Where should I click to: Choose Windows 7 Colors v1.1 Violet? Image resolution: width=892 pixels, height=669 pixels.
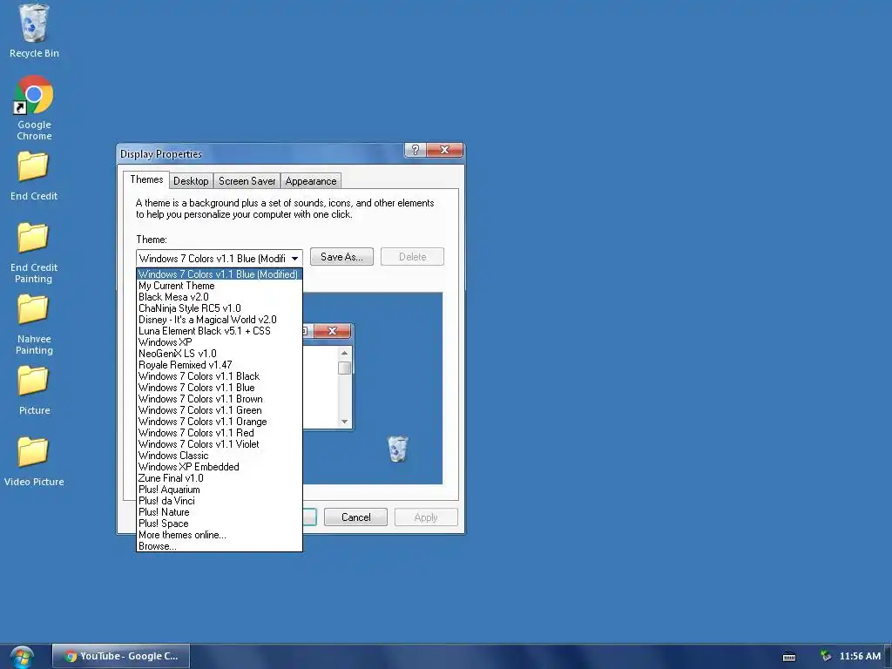point(219,444)
